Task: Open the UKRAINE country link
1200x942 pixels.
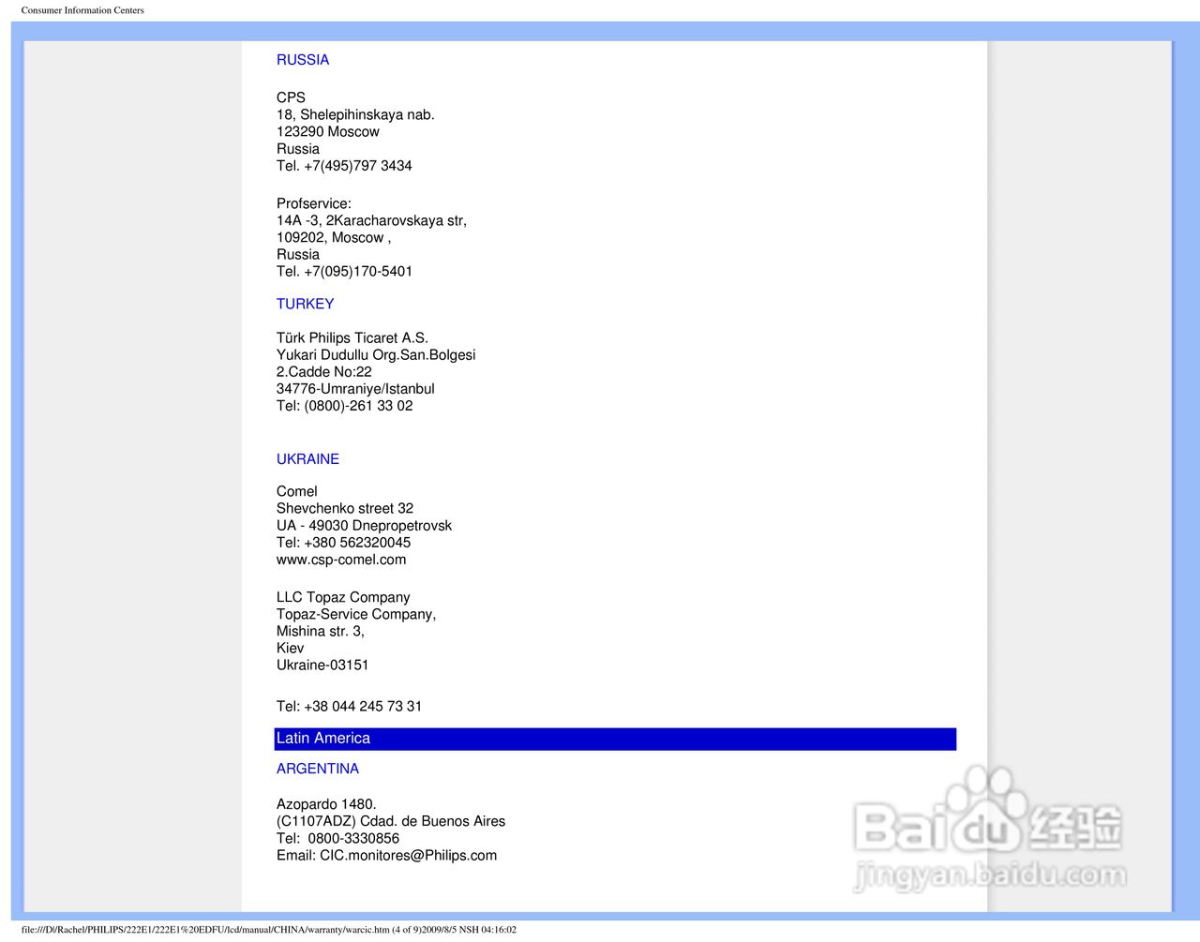Action: click(x=307, y=459)
